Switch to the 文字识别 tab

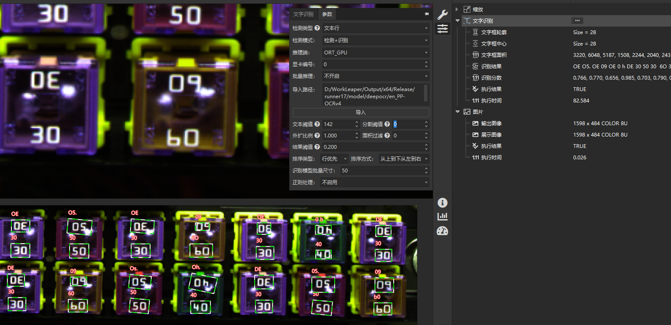(x=303, y=14)
